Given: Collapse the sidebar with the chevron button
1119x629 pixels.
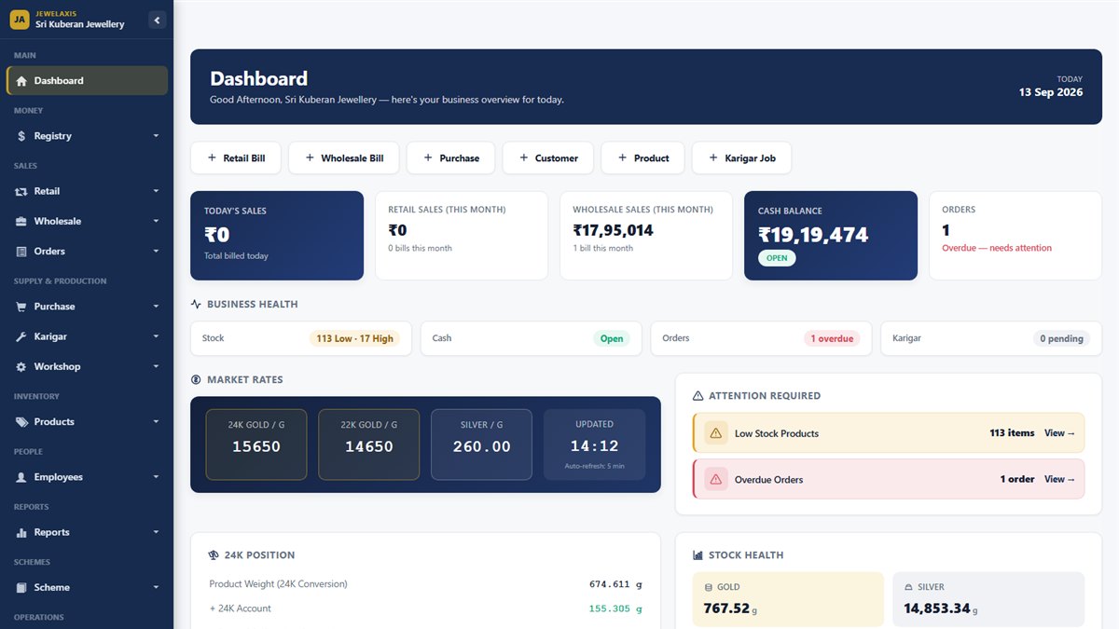Looking at the screenshot, I should [x=157, y=20].
